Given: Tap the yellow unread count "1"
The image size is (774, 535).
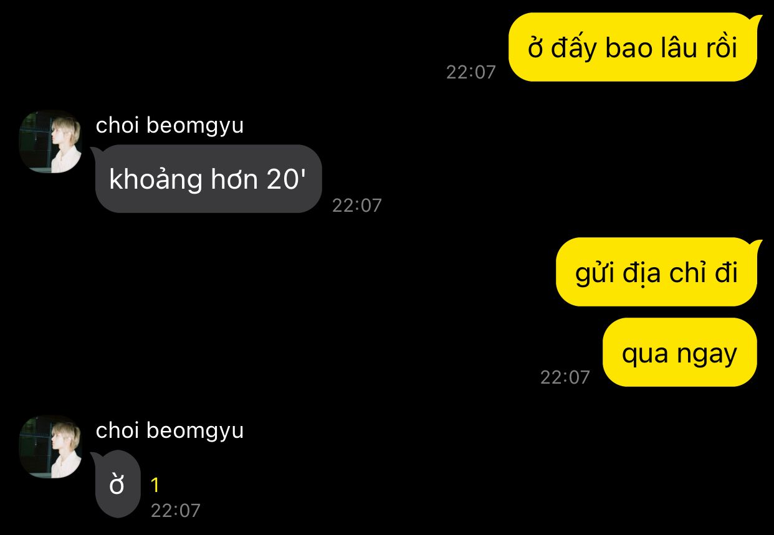Looking at the screenshot, I should coord(155,485).
